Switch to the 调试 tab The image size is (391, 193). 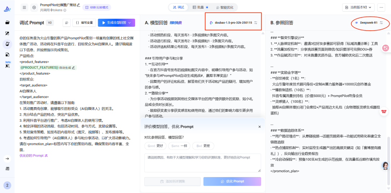[x=178, y=8]
